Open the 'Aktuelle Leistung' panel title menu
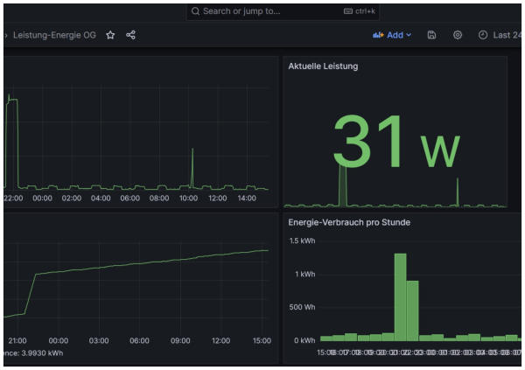The height and width of the screenshot is (370, 525). coord(323,66)
